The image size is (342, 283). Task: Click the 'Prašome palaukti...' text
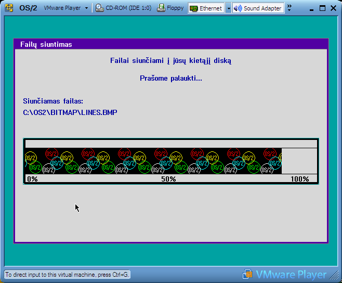click(x=171, y=78)
